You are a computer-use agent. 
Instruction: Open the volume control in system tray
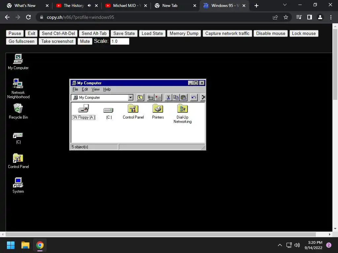pyautogui.click(x=297, y=245)
